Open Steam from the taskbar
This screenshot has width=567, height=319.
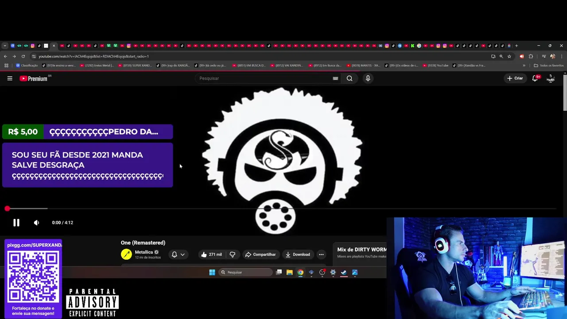pos(344,272)
